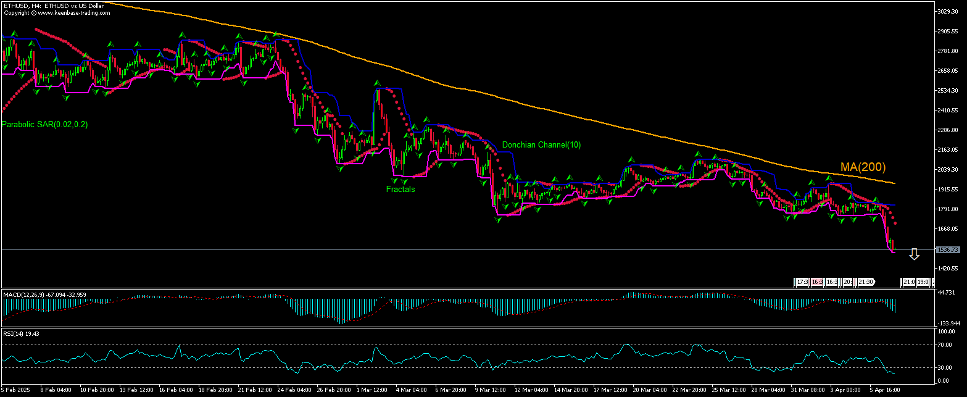Toggle the 17:3 time marker label
This screenshot has height=397, width=967.
tap(802, 282)
